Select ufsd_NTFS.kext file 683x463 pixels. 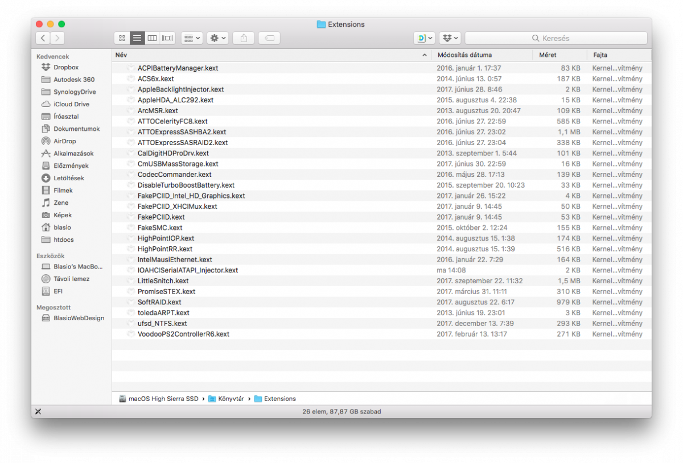coord(381,323)
